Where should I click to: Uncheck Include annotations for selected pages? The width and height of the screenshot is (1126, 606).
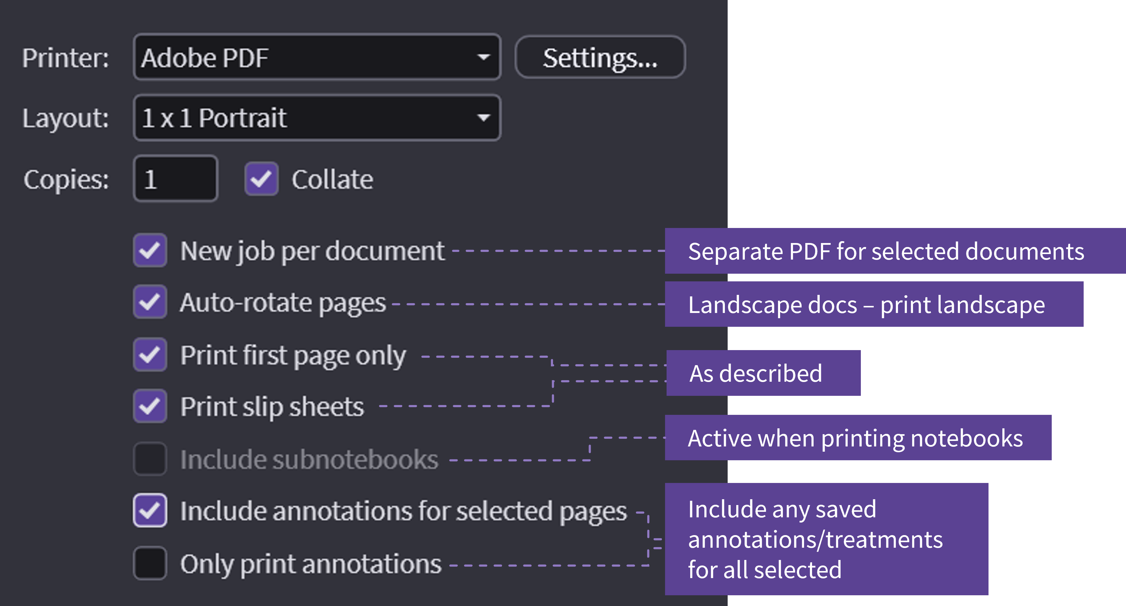tap(150, 510)
